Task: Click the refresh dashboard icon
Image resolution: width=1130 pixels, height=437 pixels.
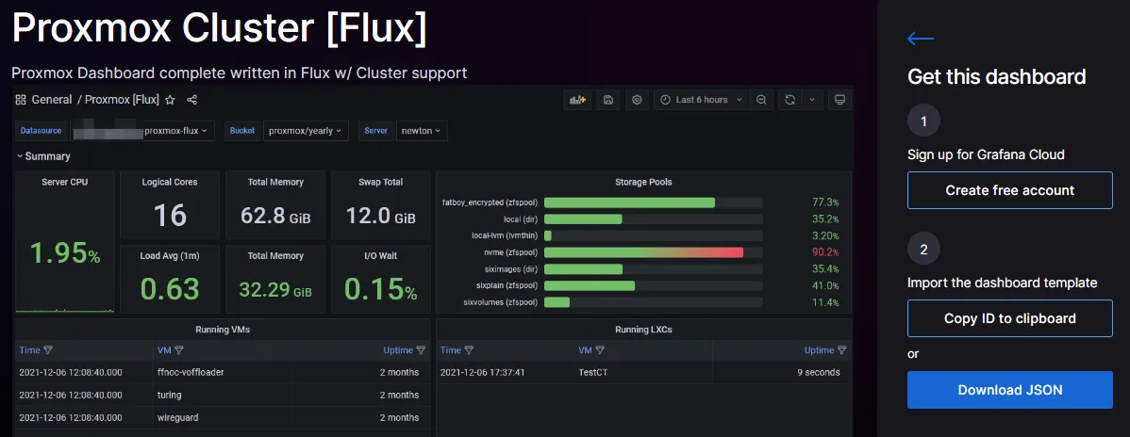Action: (789, 100)
